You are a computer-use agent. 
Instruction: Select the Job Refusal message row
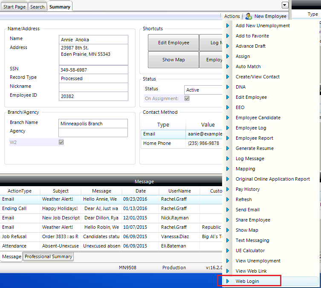click(x=111, y=236)
